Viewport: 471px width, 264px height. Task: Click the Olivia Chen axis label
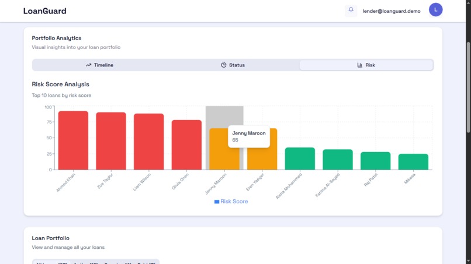[x=180, y=181]
